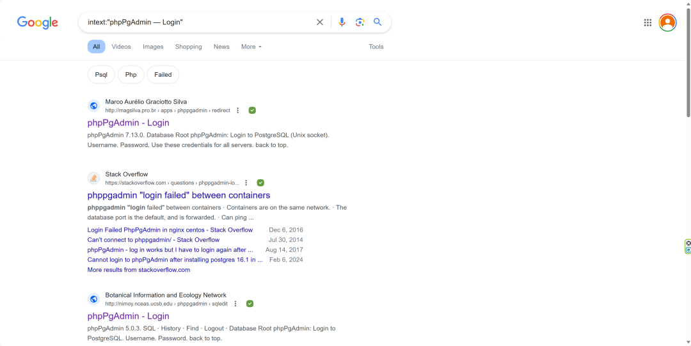This screenshot has width=691, height=346.
Task: Open the search Tools options
Action: pos(376,47)
